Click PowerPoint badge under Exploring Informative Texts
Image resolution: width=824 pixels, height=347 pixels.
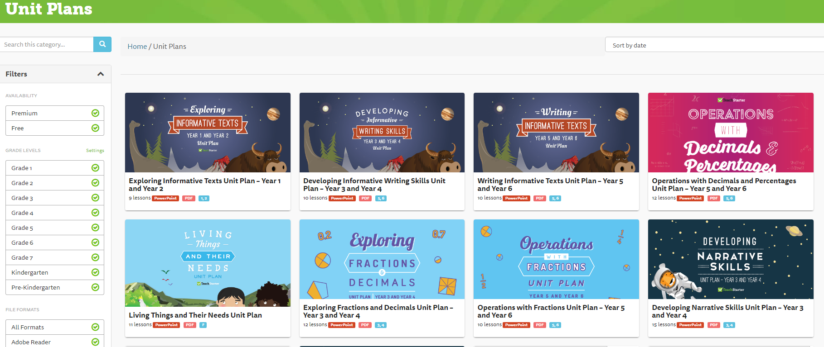(x=165, y=198)
